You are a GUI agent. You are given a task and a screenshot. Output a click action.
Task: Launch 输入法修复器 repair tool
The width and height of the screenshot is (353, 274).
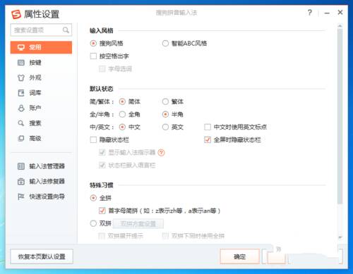(41, 182)
